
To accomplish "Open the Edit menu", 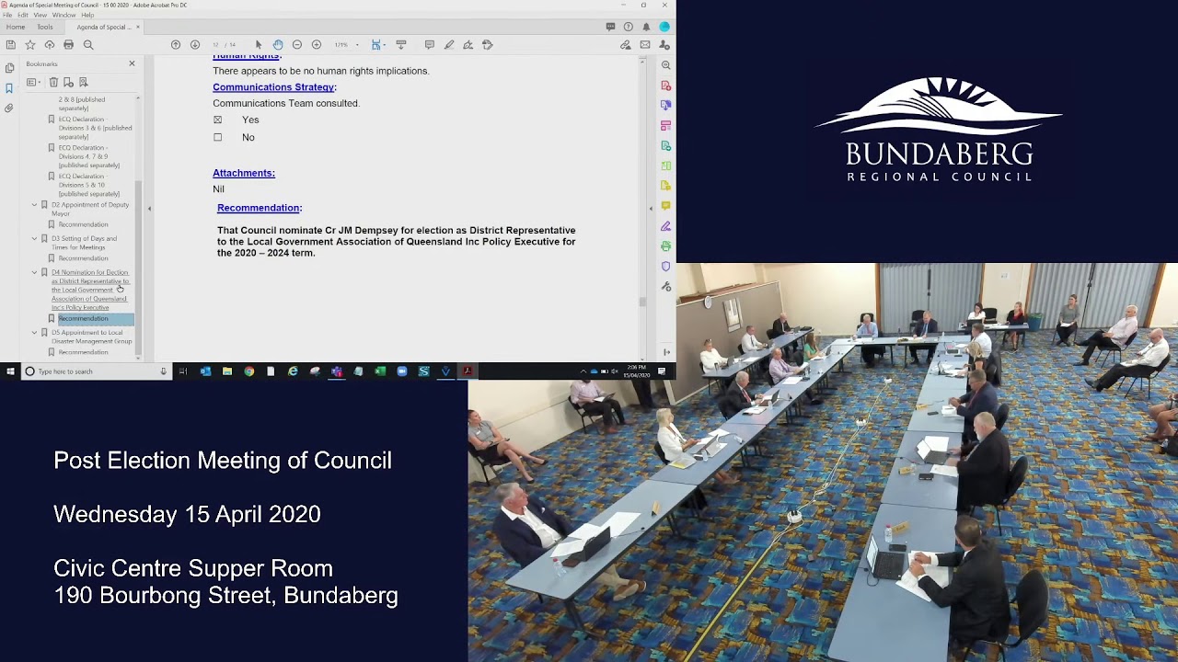I will [23, 15].
